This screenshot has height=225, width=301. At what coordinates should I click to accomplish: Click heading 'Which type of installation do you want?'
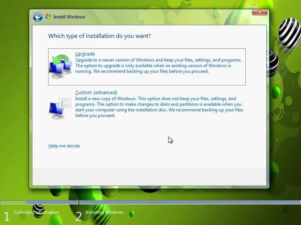point(99,36)
